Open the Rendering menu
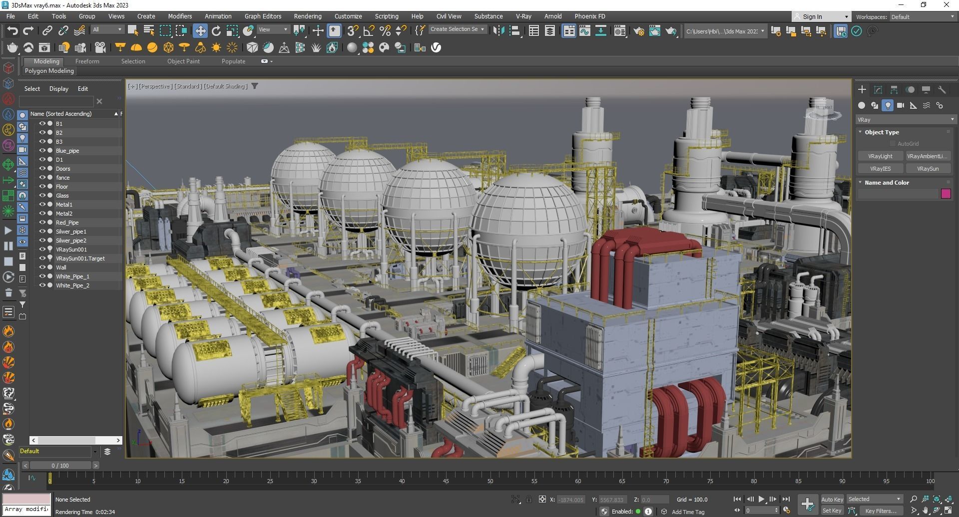Screen dimensions: 959x517 coord(308,16)
